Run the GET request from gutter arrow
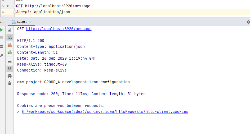Image resolution: width=250 pixels, height=134 pixels. 8,6
